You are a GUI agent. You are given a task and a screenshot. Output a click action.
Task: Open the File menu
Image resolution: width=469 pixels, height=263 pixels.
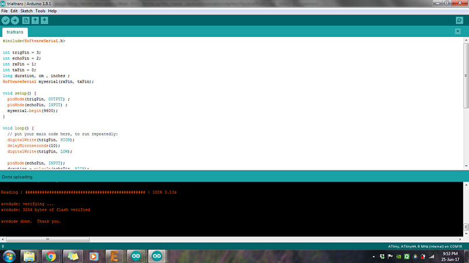tap(5, 11)
